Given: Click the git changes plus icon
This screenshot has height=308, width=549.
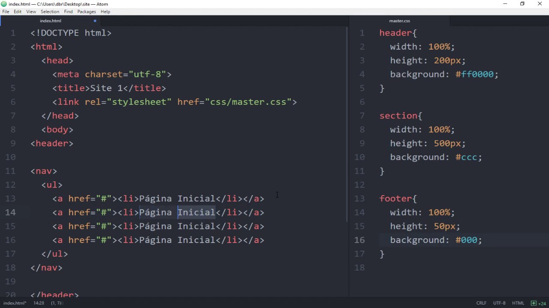Looking at the screenshot, I should 533,303.
